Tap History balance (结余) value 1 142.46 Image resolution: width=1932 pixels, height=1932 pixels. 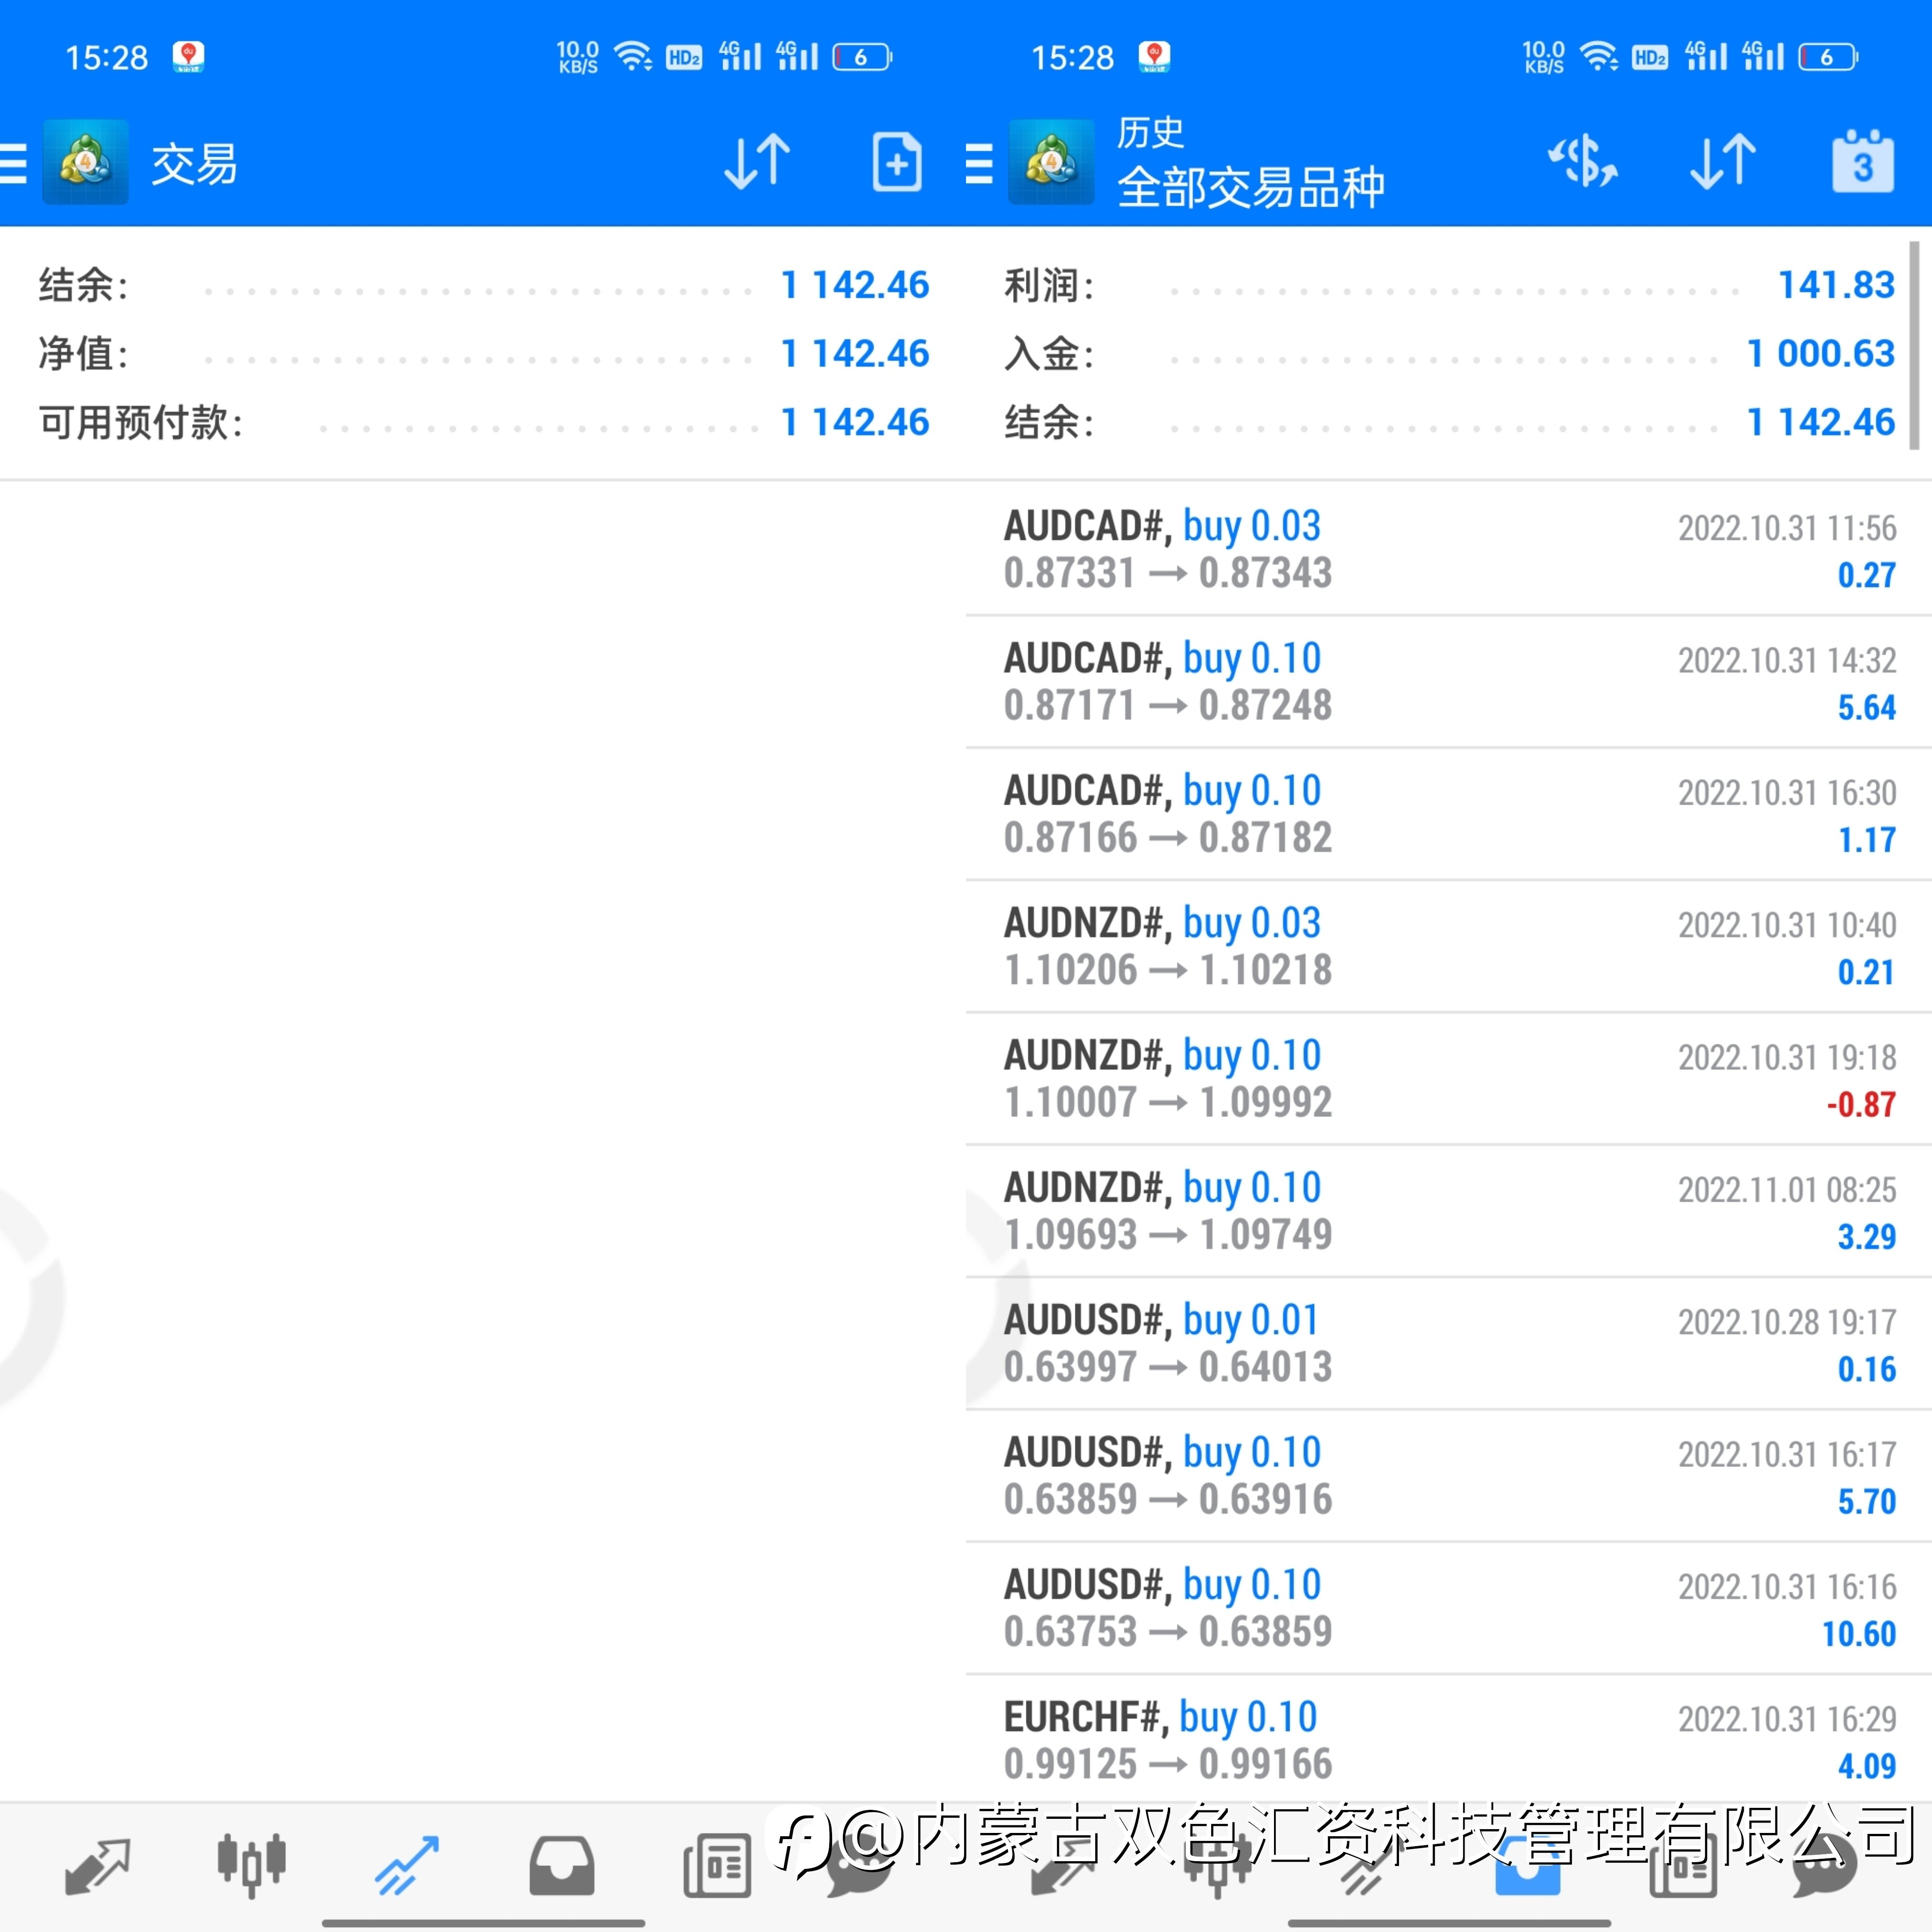[x=1820, y=422]
